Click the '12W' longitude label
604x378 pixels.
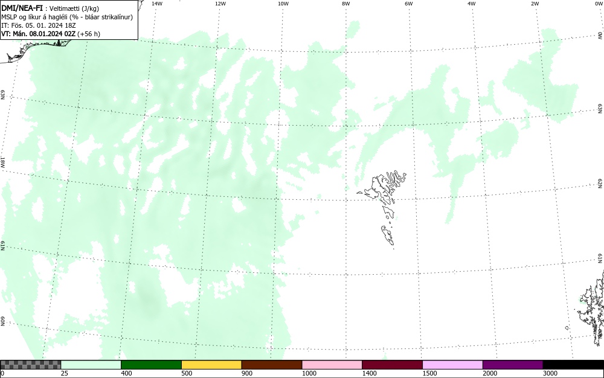[220, 4]
